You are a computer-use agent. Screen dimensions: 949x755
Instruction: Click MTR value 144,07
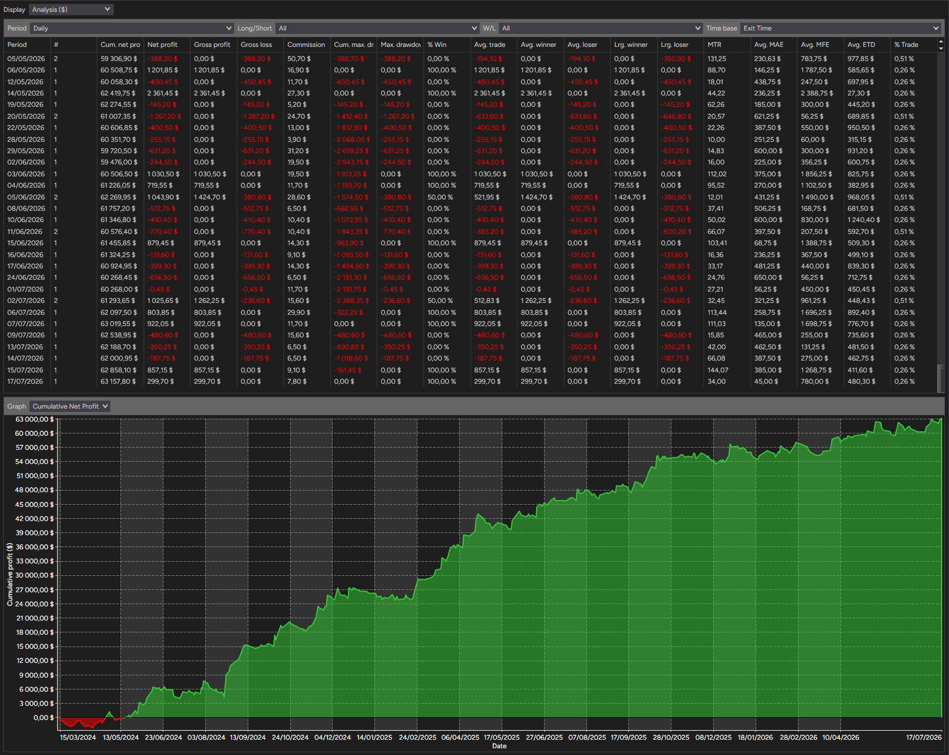718,370
